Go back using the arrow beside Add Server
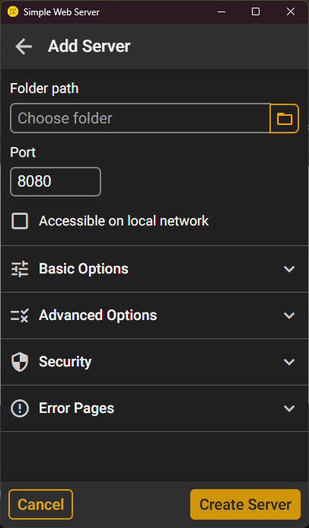 click(x=24, y=46)
